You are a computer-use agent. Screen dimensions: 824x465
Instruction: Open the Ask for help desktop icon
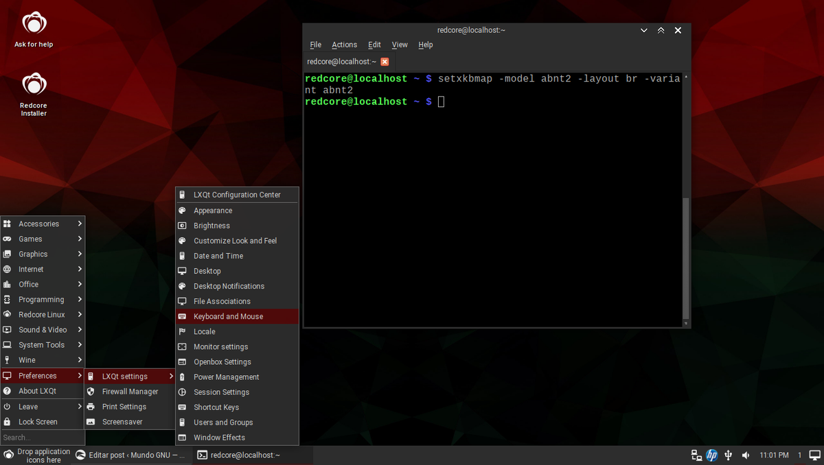click(34, 30)
